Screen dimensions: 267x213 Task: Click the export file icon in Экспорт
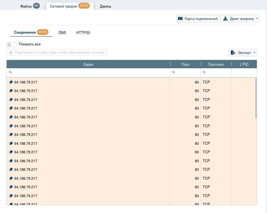click(x=233, y=53)
